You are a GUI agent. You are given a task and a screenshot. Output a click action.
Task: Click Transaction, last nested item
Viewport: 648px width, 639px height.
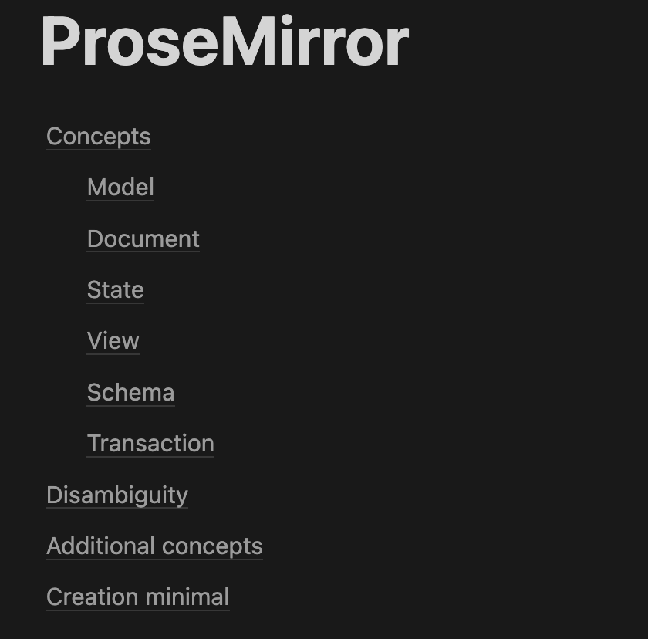pyautogui.click(x=150, y=444)
